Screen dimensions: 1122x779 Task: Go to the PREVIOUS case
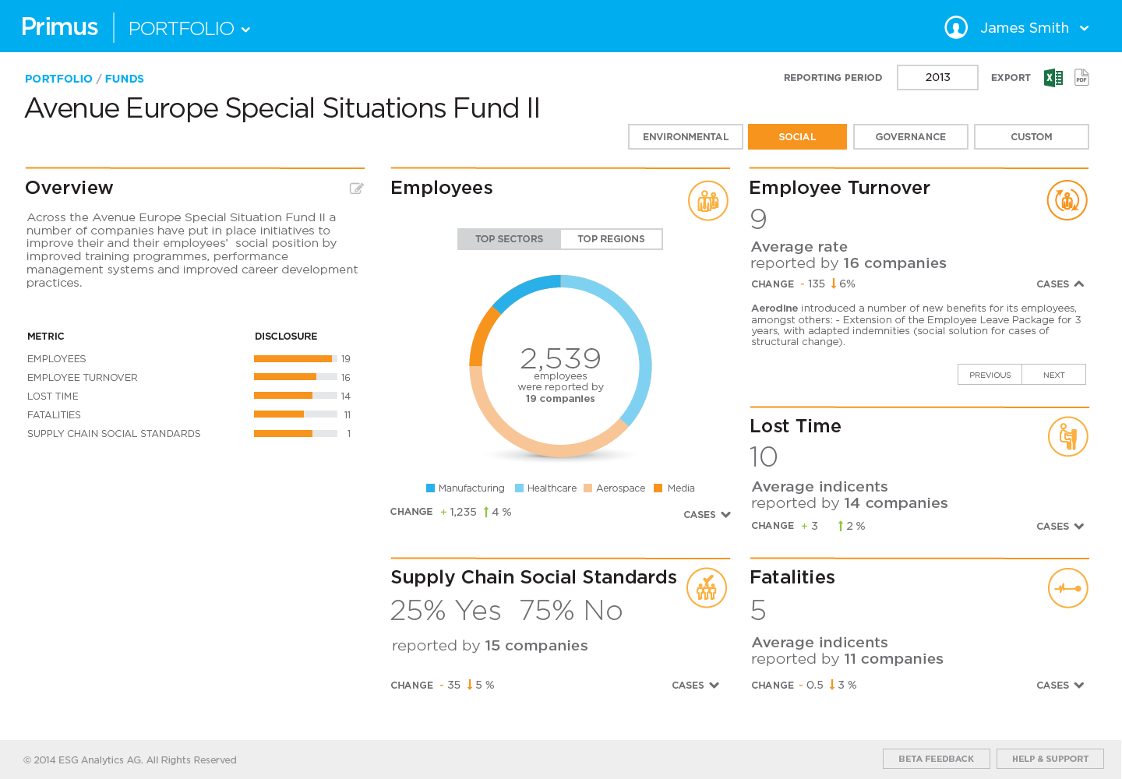990,375
